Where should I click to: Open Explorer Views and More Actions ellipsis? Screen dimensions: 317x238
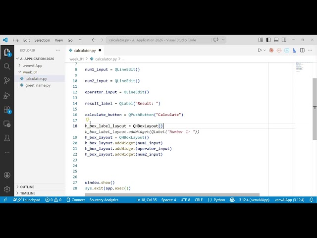(x=58, y=50)
